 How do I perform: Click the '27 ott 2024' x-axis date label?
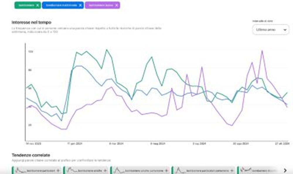(282, 144)
